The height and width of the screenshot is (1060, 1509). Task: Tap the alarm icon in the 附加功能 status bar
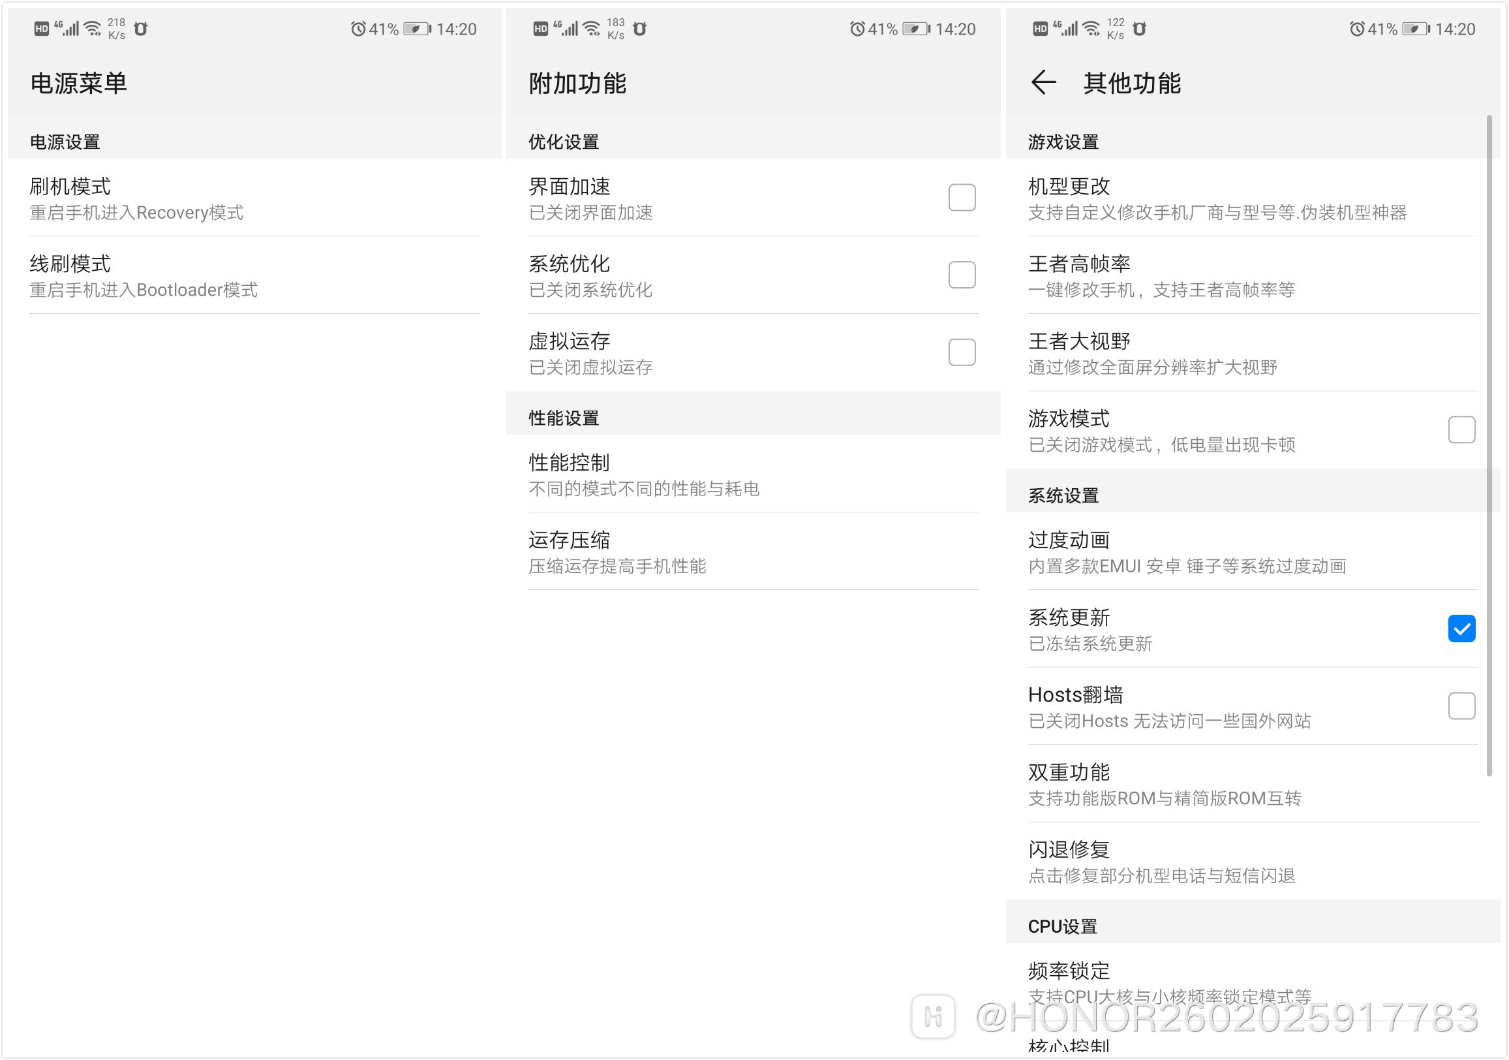pyautogui.click(x=857, y=29)
